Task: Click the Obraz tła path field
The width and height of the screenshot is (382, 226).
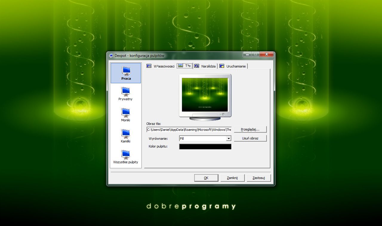Action: 189,130
